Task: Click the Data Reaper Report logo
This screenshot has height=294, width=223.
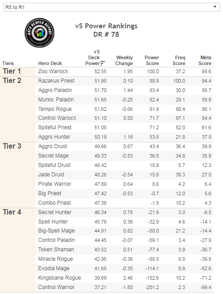Action: pyautogui.click(x=39, y=33)
